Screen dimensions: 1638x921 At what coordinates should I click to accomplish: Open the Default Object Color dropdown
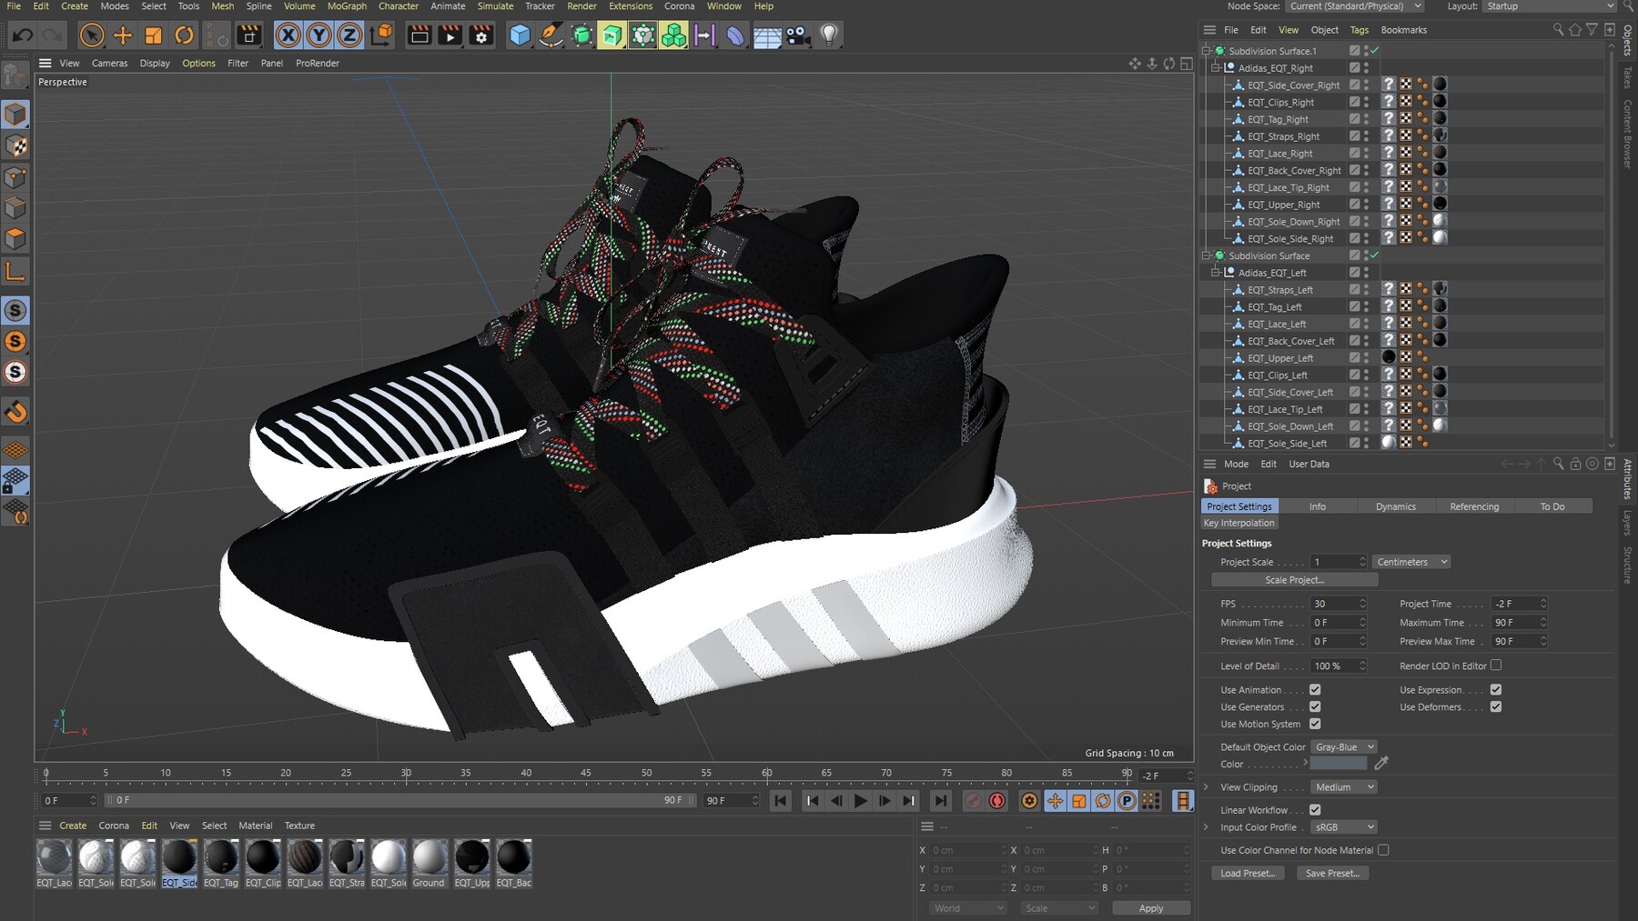[1344, 746]
